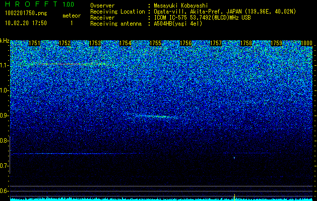Click the yellow meteor spike in the bottom level bar

click(x=234, y=197)
